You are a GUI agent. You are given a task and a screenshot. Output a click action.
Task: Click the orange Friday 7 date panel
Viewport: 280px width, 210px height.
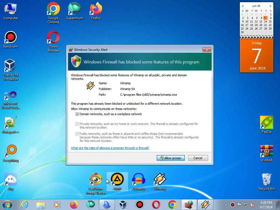click(x=256, y=55)
